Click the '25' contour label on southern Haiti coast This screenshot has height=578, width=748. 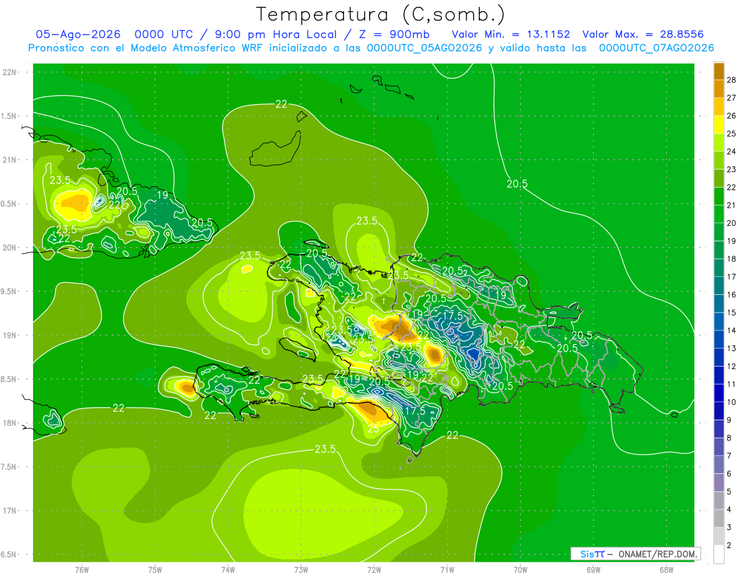coord(373,428)
